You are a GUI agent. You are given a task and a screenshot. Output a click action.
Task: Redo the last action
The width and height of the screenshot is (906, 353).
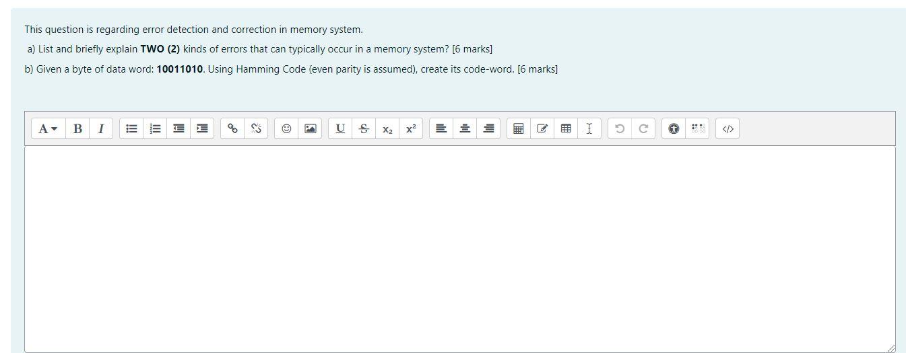643,128
